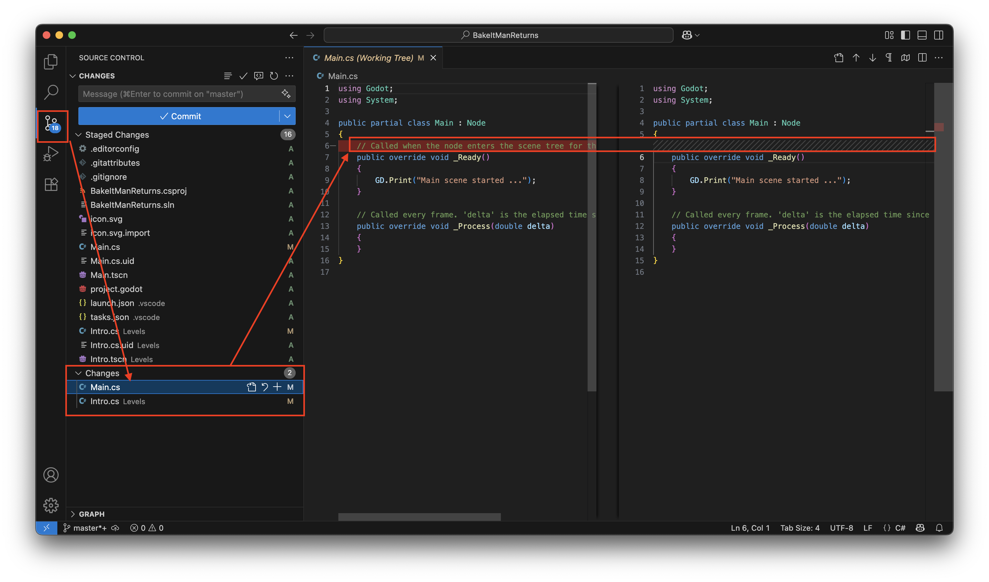Toggle inline view in diff editor toolbar
Viewport: 989px width, 582px height.
[922, 58]
